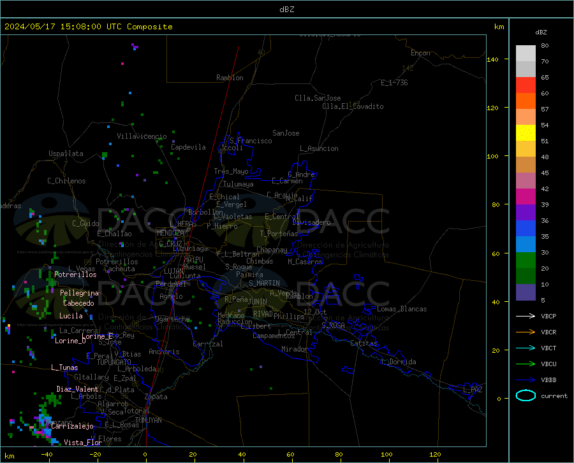Click the blue VBBB arrow icon

click(526, 380)
